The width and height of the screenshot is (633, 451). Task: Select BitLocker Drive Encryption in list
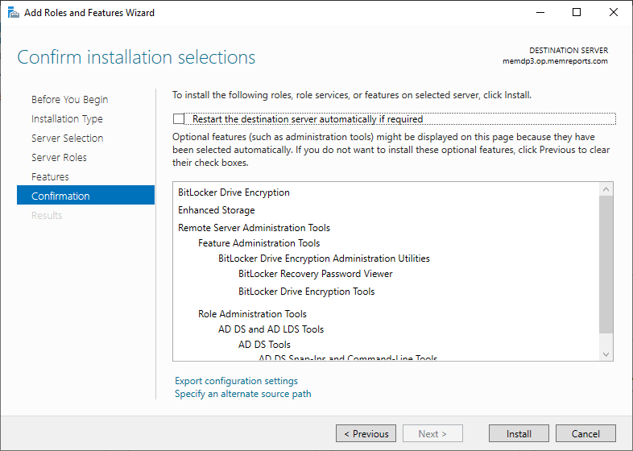pyautogui.click(x=234, y=192)
